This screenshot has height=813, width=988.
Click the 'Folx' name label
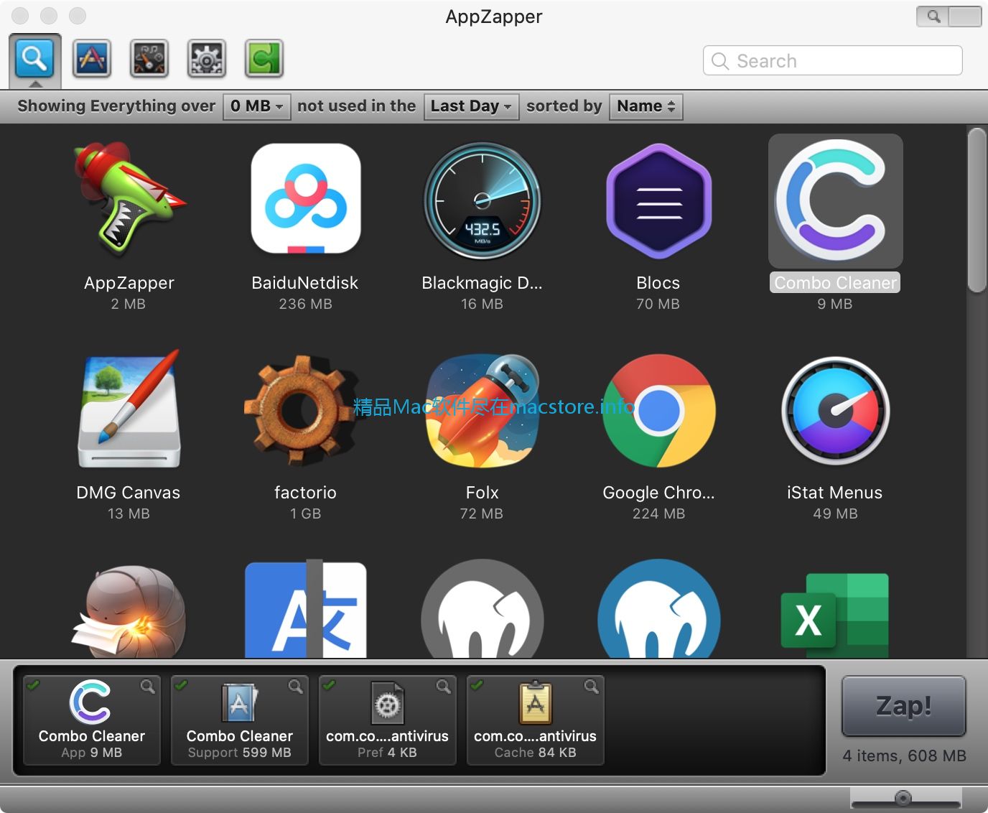tap(482, 493)
